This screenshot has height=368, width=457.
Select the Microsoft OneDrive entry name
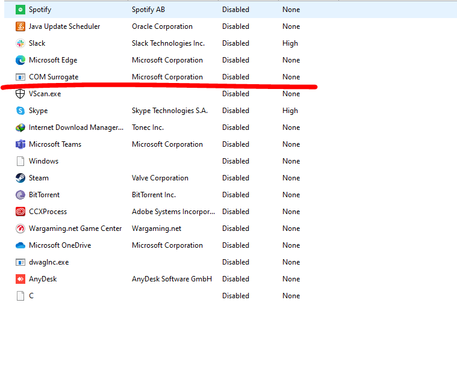click(x=60, y=245)
